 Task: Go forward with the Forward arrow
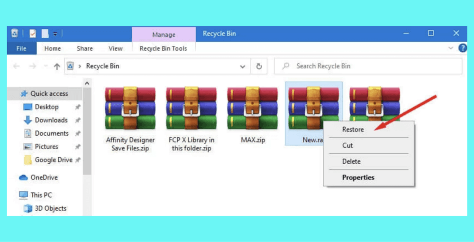point(32,66)
